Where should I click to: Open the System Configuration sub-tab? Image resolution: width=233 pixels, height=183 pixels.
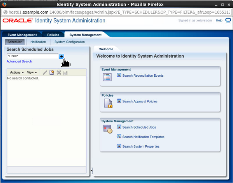click(x=70, y=42)
